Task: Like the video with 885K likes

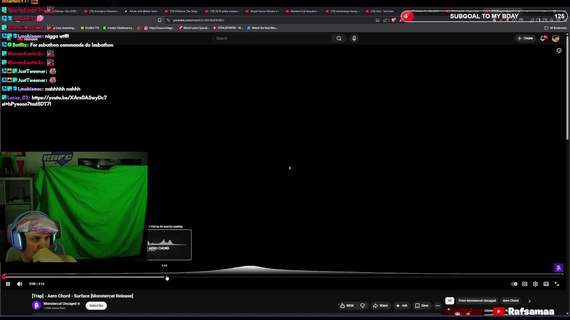Action: coord(347,305)
